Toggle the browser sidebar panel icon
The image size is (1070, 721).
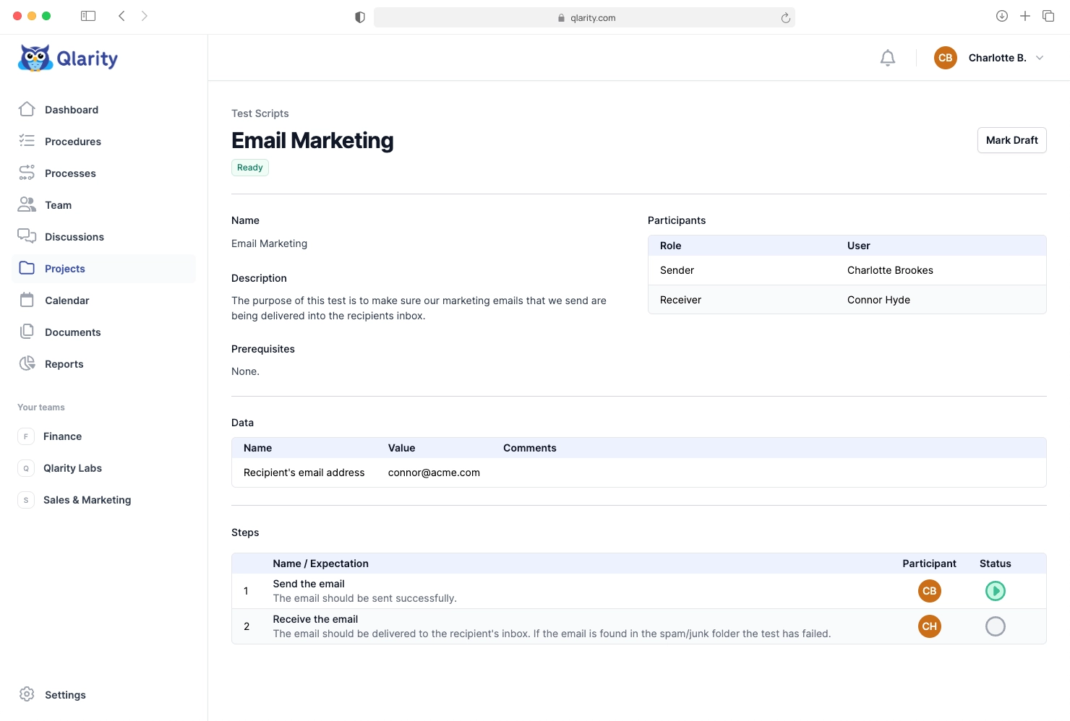(88, 16)
